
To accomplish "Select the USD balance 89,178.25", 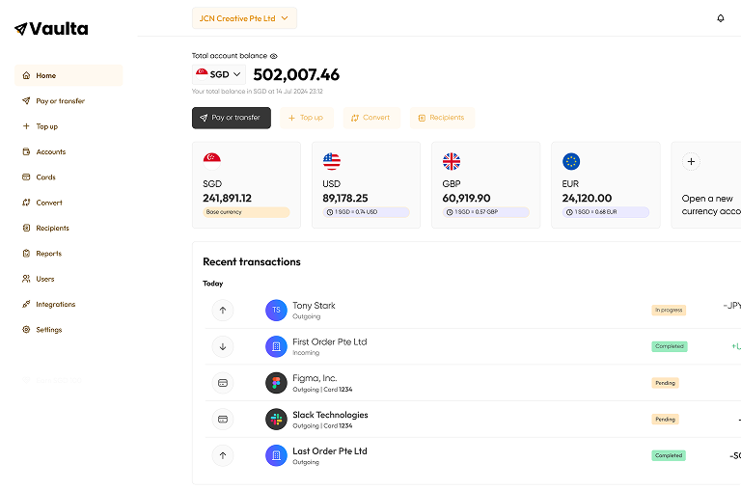I will (345, 199).
